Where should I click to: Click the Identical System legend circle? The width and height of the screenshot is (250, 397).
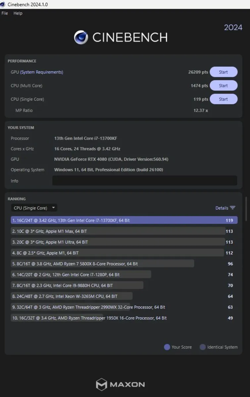[203, 347]
